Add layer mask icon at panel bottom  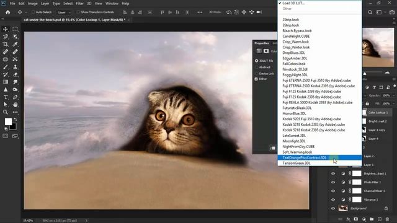coord(355,219)
